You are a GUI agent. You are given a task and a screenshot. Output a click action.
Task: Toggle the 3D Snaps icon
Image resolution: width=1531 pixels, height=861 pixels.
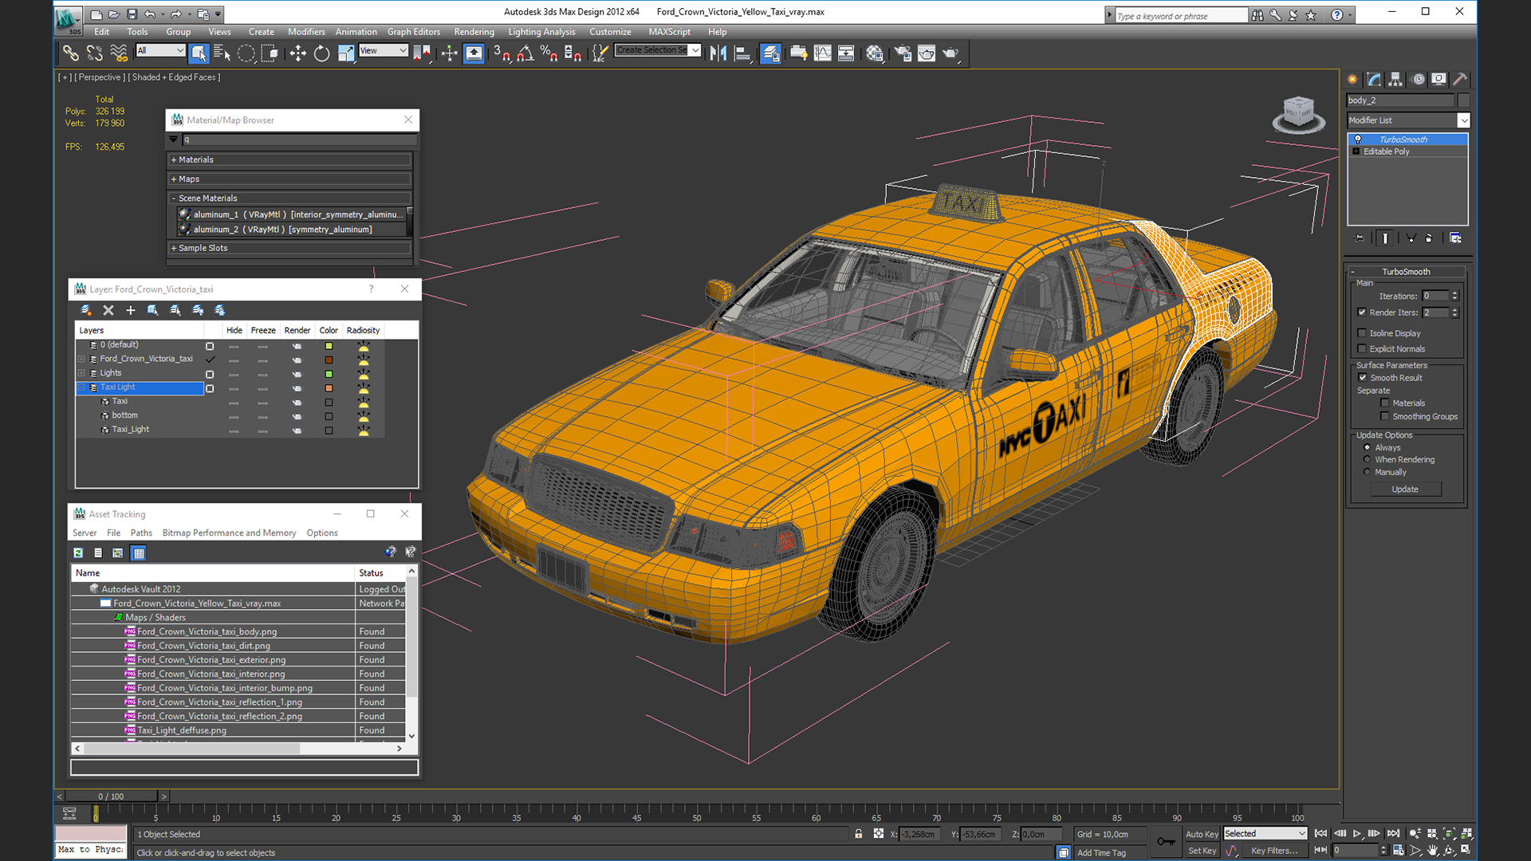[501, 53]
